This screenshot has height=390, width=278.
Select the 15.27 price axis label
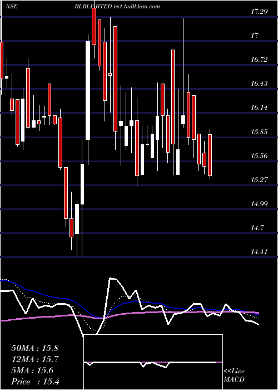[x=259, y=179]
